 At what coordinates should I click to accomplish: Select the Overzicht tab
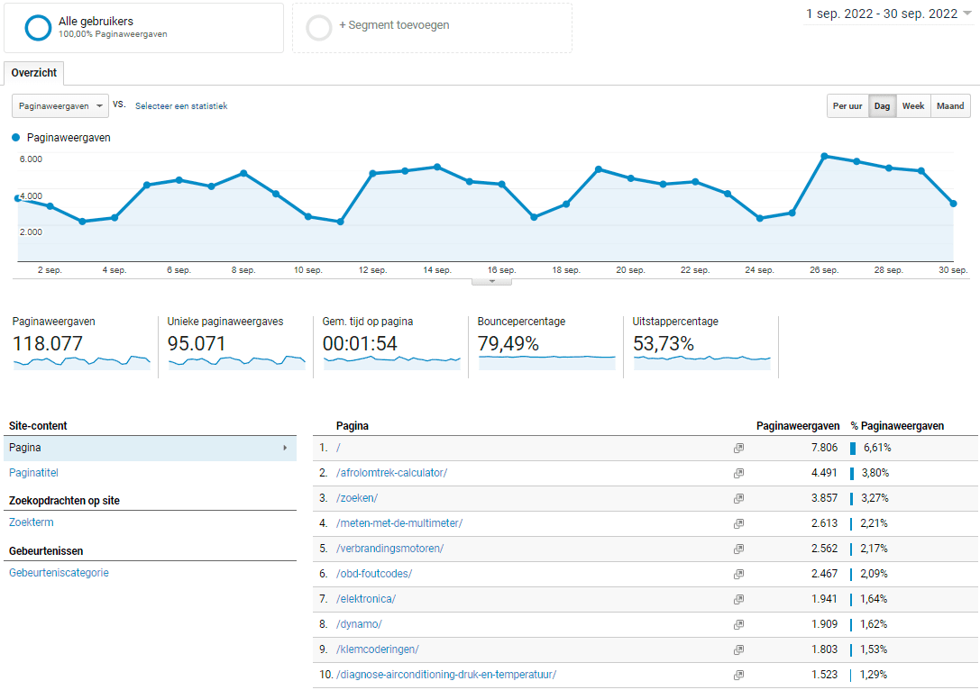[34, 73]
